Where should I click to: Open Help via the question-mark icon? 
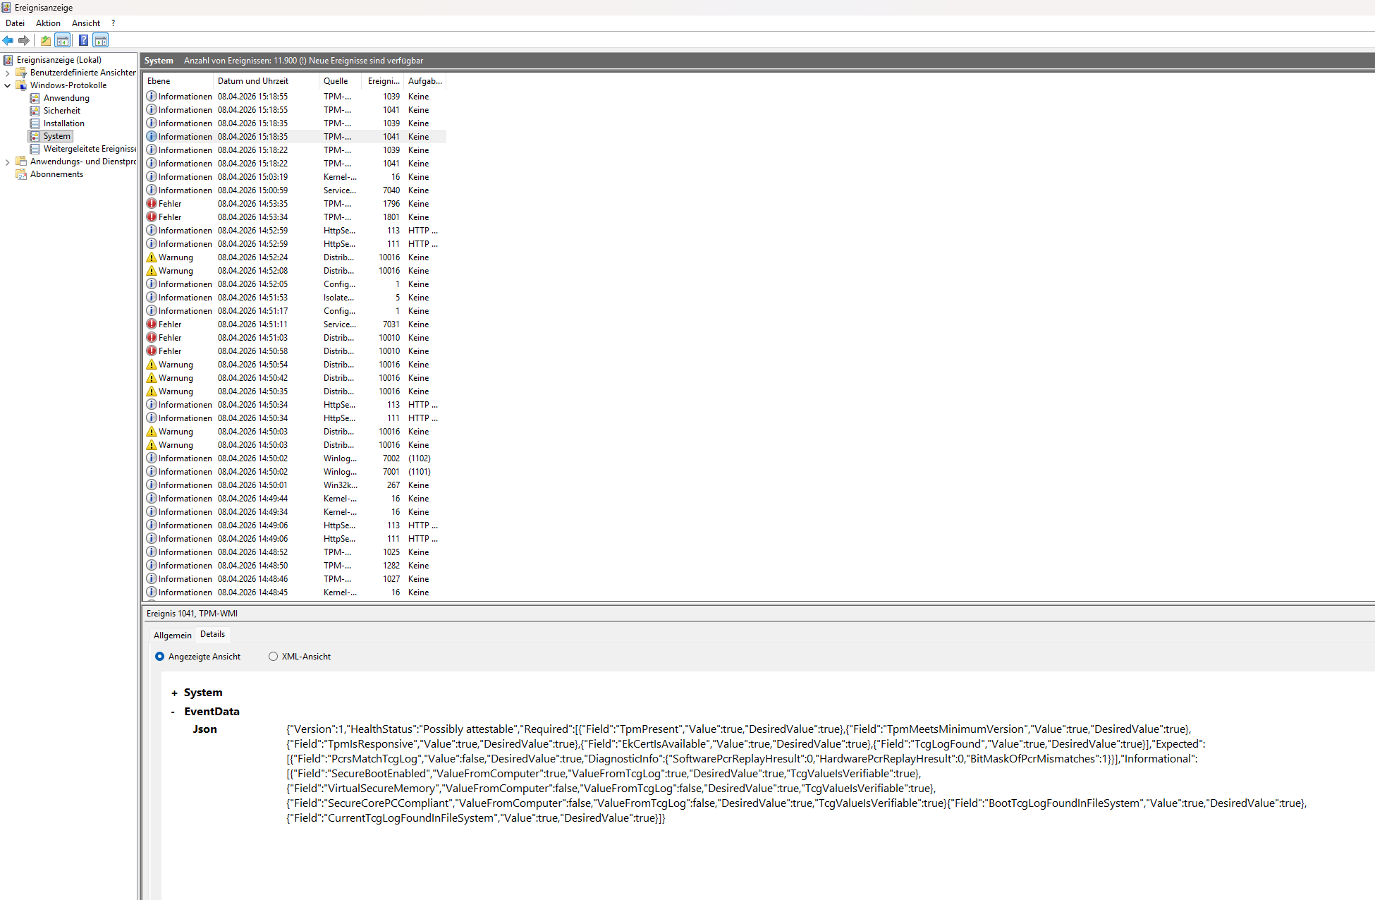83,40
